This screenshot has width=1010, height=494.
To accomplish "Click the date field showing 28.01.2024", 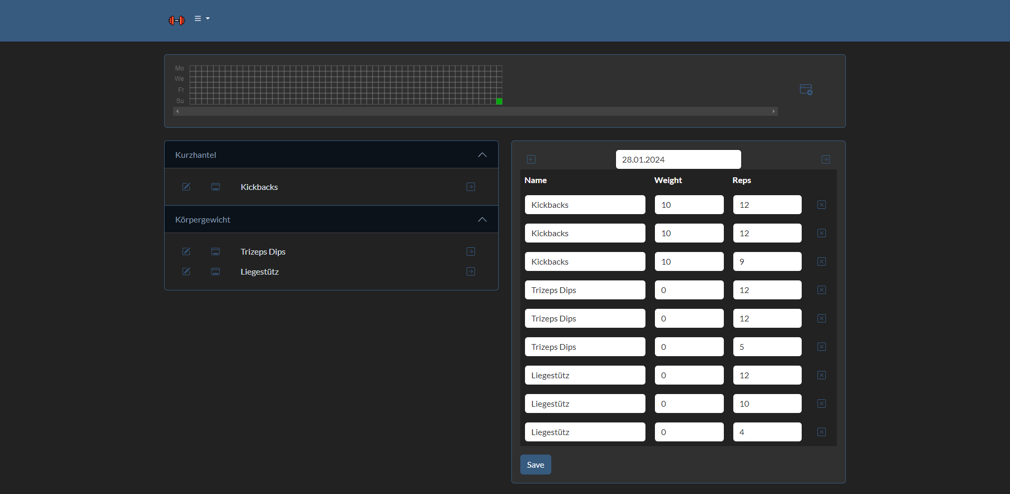I will tap(678, 159).
